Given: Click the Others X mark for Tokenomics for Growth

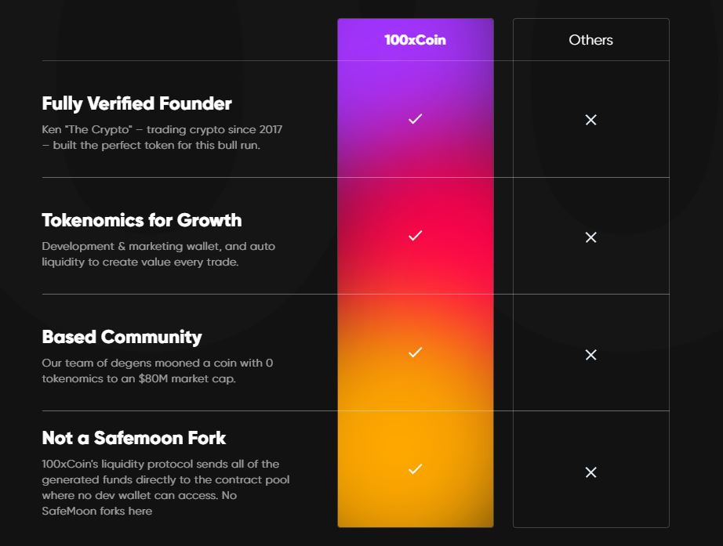Looking at the screenshot, I should 591,237.
